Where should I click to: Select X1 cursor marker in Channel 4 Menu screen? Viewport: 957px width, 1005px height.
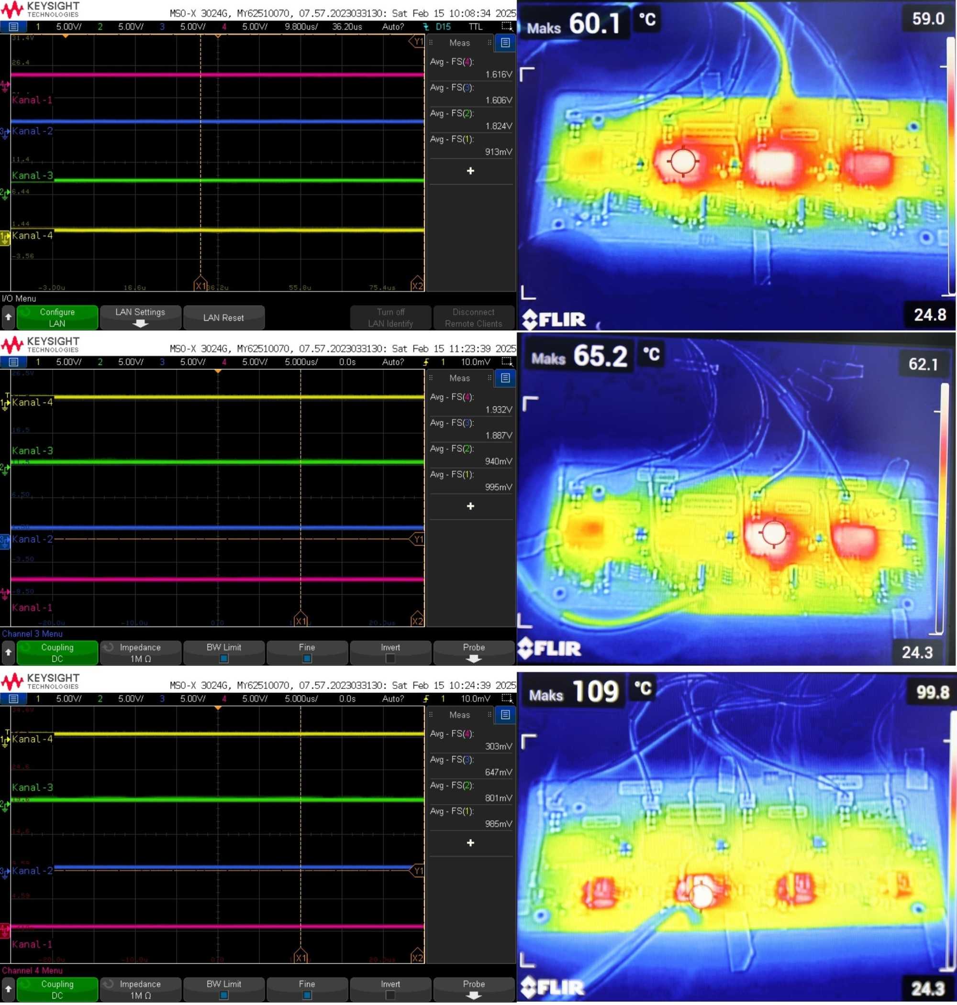pos(301,958)
